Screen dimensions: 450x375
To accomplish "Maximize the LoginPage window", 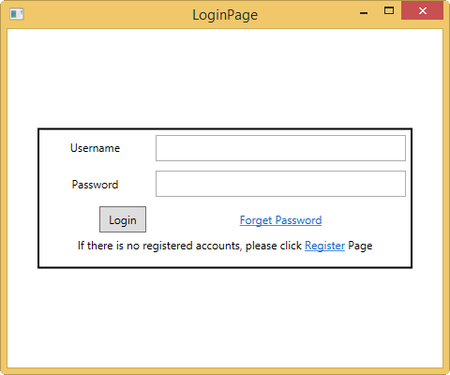I will (389, 11).
